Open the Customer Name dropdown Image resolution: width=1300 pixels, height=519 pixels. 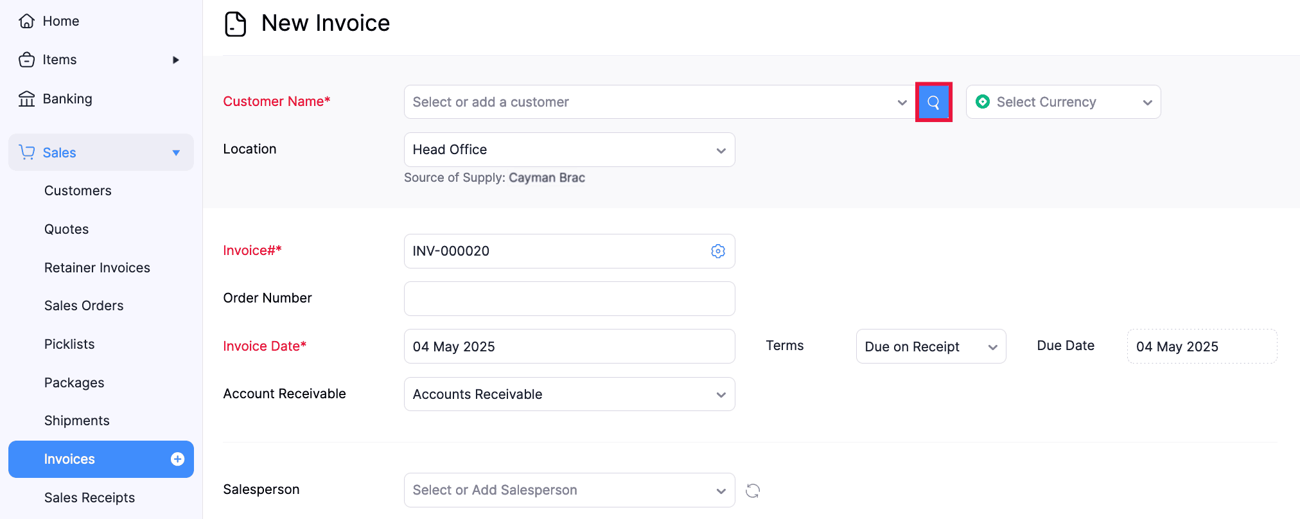(655, 102)
